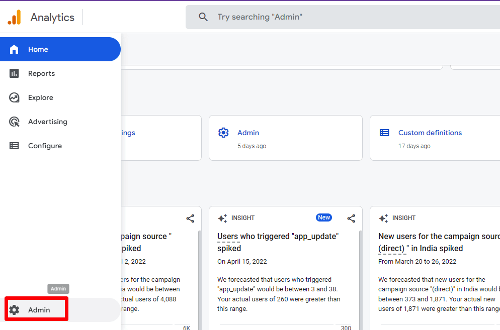Click the Reports bar chart icon
The image size is (500, 330).
coord(14,73)
